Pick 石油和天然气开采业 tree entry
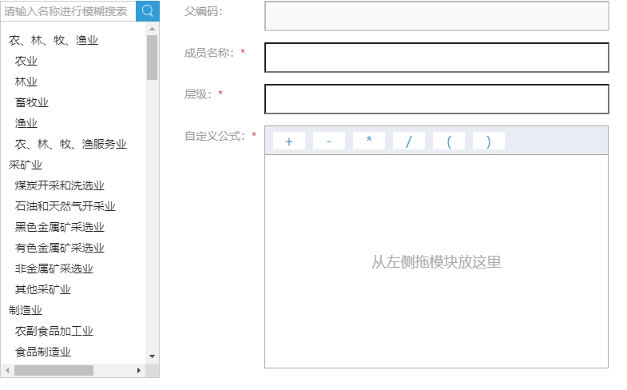This screenshot has height=390, width=627. click(x=65, y=206)
